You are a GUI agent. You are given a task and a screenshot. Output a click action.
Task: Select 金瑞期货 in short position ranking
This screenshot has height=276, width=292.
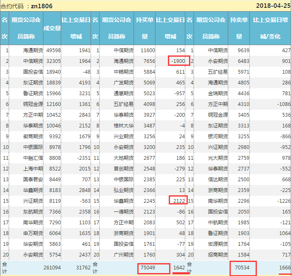coord(218,94)
